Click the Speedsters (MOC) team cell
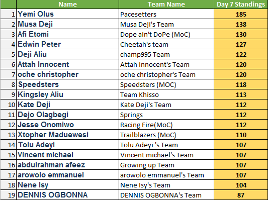Screen dimensions: 268x200 click(x=166, y=84)
